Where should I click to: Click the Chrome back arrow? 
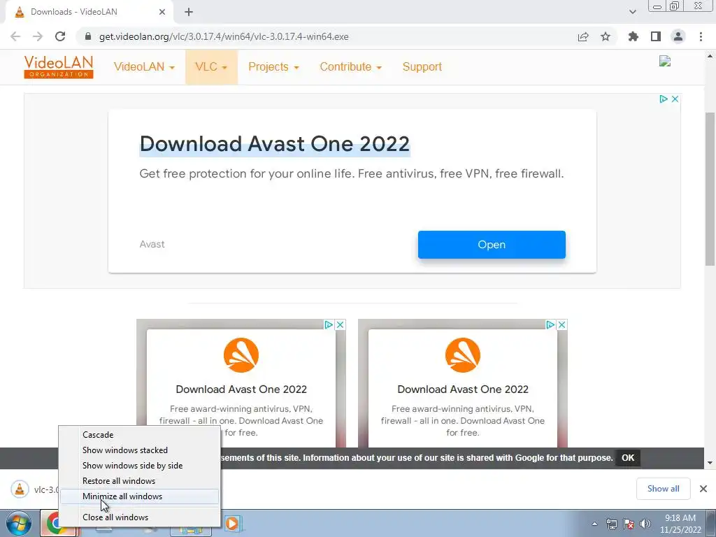(15, 36)
